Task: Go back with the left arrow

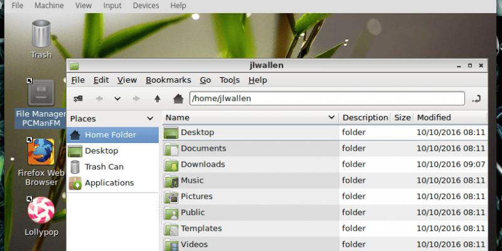Action: coord(99,99)
